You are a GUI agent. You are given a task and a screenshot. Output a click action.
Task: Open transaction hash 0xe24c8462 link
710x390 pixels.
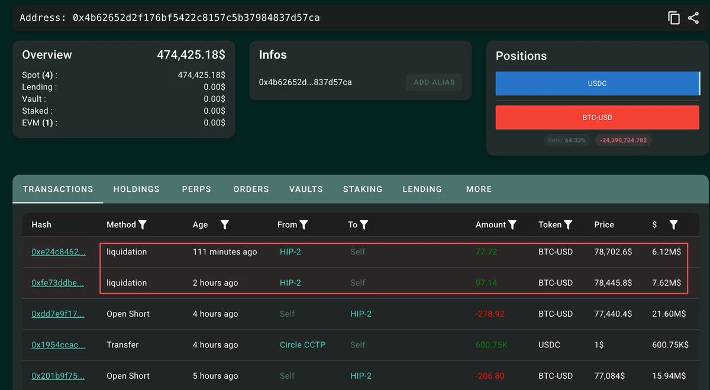(59, 252)
